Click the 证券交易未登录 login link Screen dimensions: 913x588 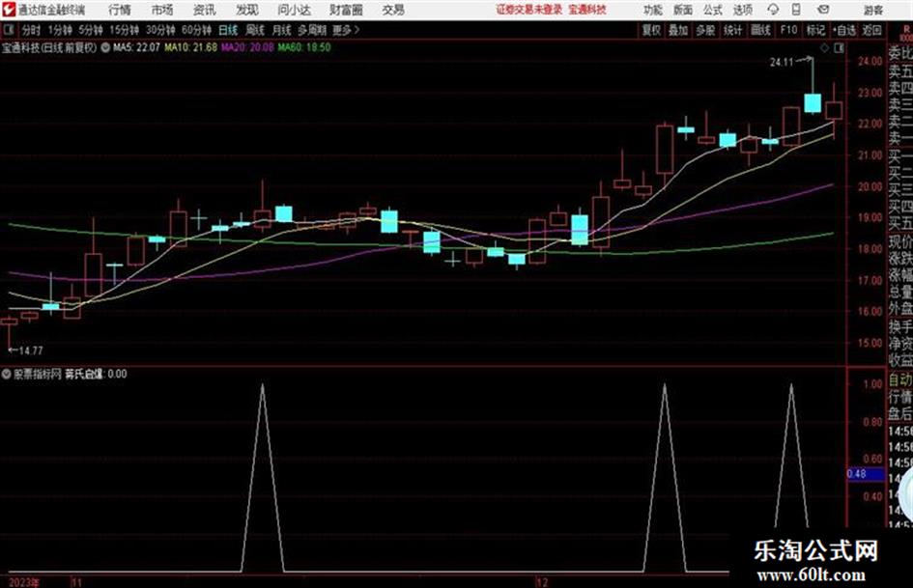pyautogui.click(x=529, y=10)
